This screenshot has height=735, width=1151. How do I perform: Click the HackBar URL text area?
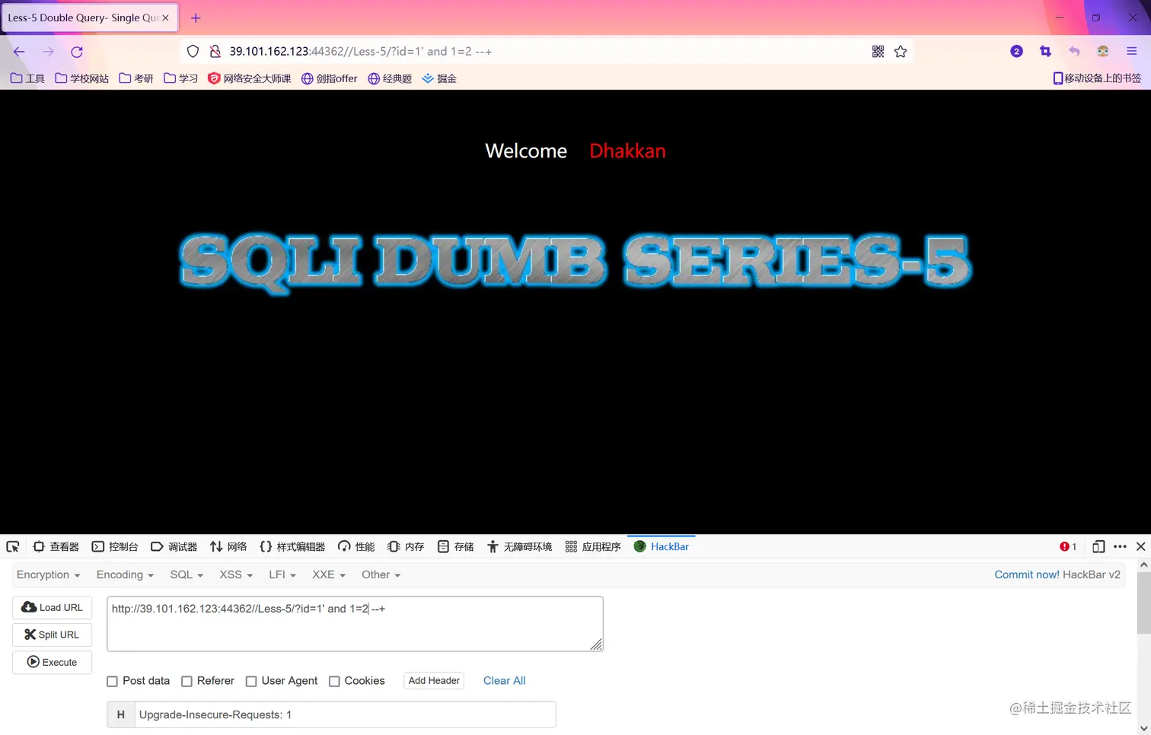(355, 624)
